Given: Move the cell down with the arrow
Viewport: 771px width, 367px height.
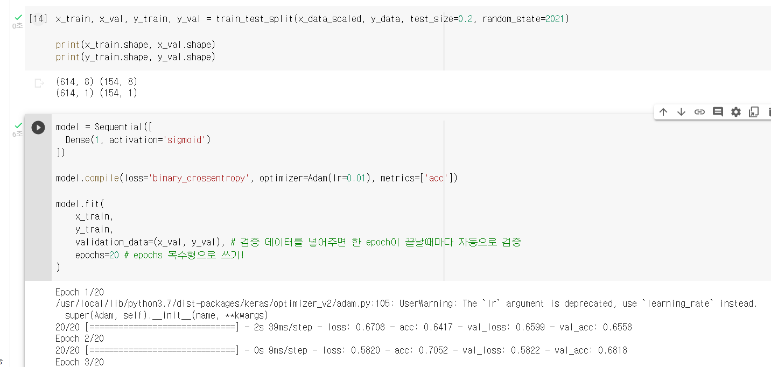Looking at the screenshot, I should [681, 112].
